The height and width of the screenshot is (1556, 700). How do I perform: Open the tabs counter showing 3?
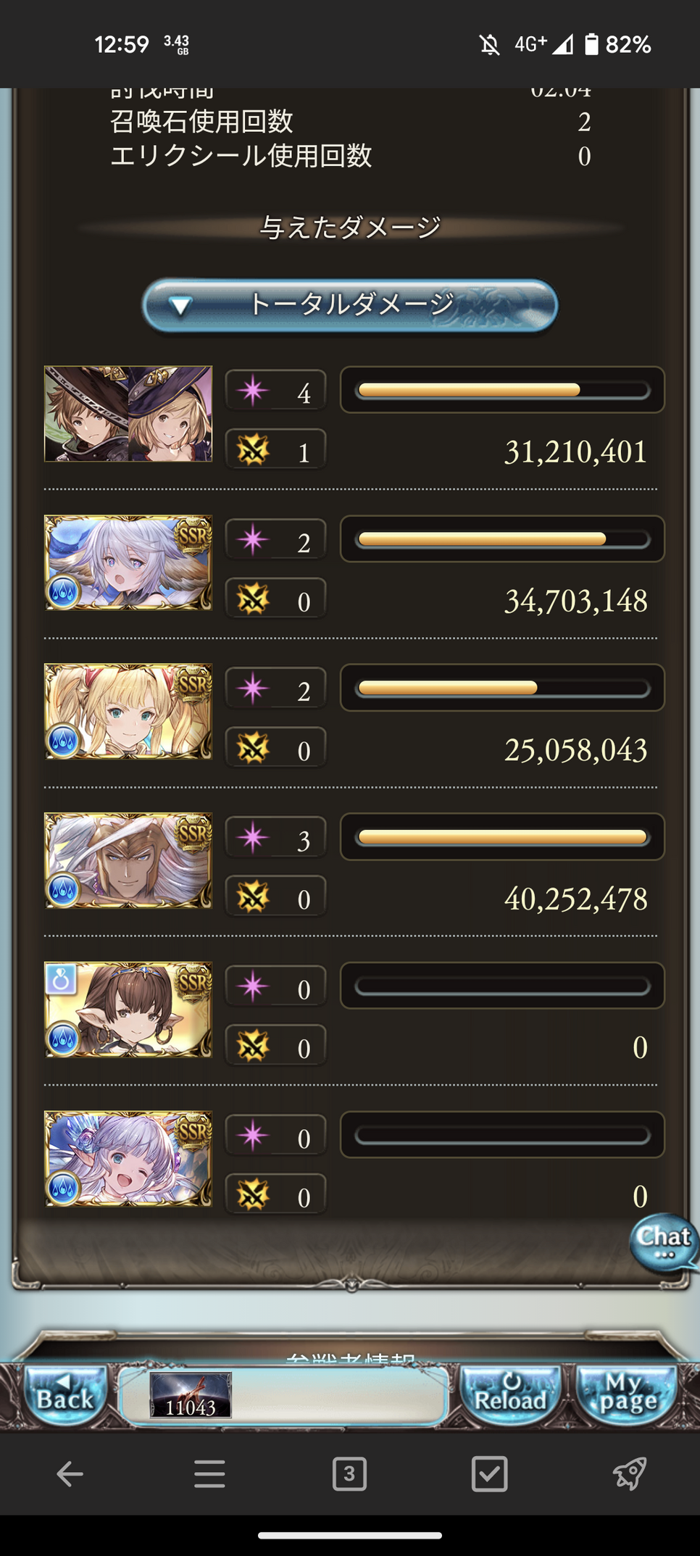(349, 1473)
